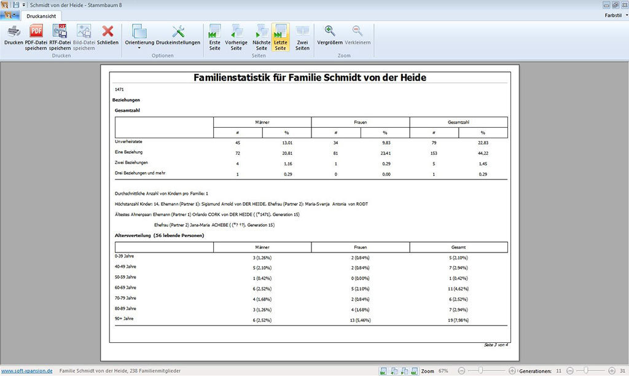Click the Höchstanzahl Kinder line
Image resolution: width=629 pixels, height=376 pixels.
click(241, 204)
